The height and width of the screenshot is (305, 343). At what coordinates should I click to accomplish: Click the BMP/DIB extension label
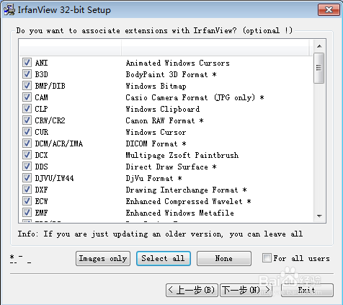(x=50, y=86)
